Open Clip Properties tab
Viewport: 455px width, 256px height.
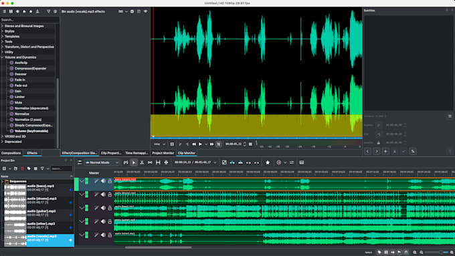pos(111,153)
